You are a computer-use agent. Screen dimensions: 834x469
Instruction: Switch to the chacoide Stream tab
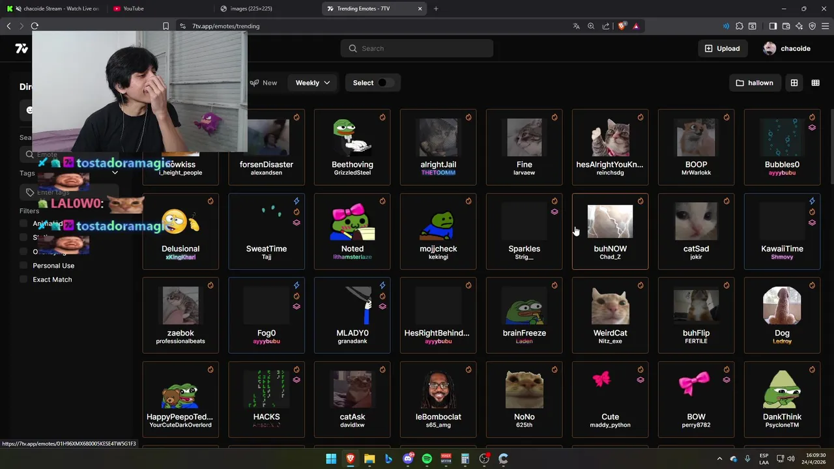[x=53, y=8]
